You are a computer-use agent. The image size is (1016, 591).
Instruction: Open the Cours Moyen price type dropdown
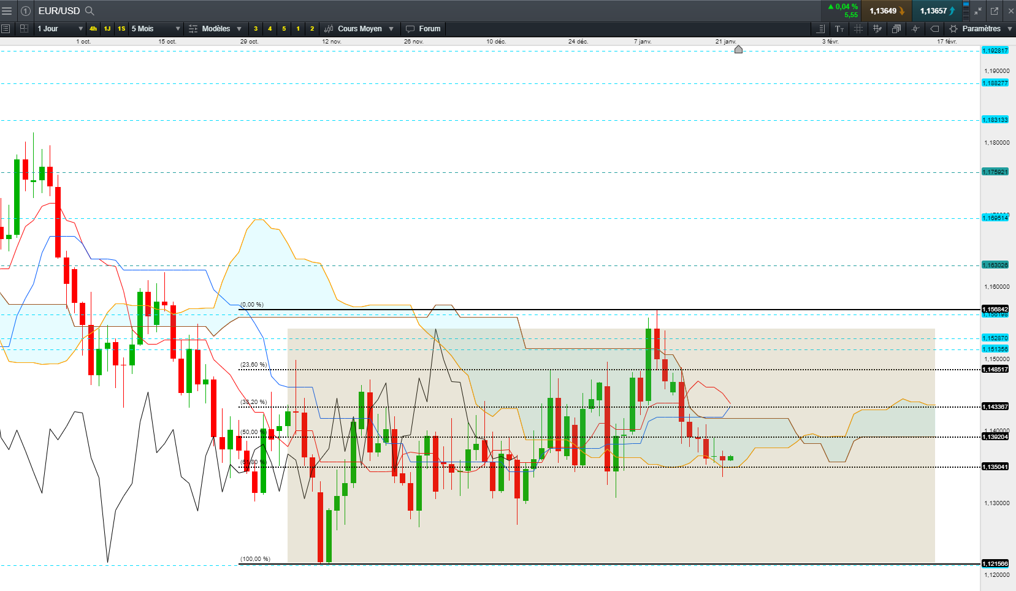[x=359, y=29]
